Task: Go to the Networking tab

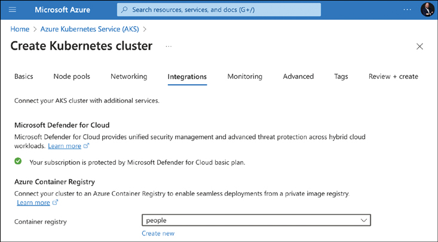Action: coord(128,76)
